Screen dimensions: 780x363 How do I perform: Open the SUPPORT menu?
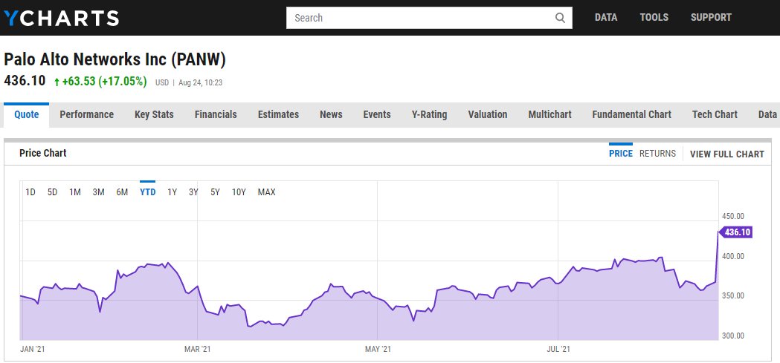711,17
